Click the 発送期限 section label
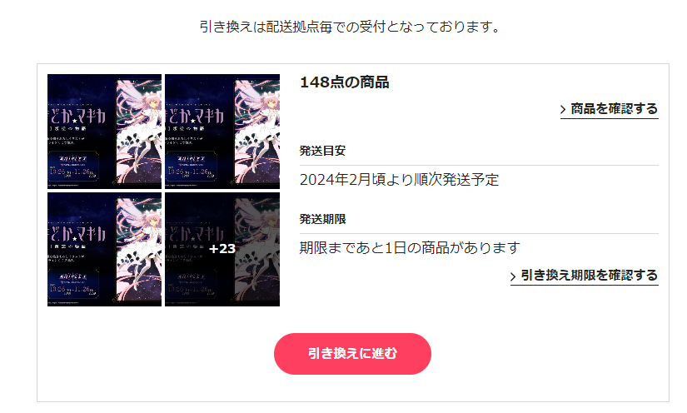The height and width of the screenshot is (413, 687). click(x=322, y=219)
